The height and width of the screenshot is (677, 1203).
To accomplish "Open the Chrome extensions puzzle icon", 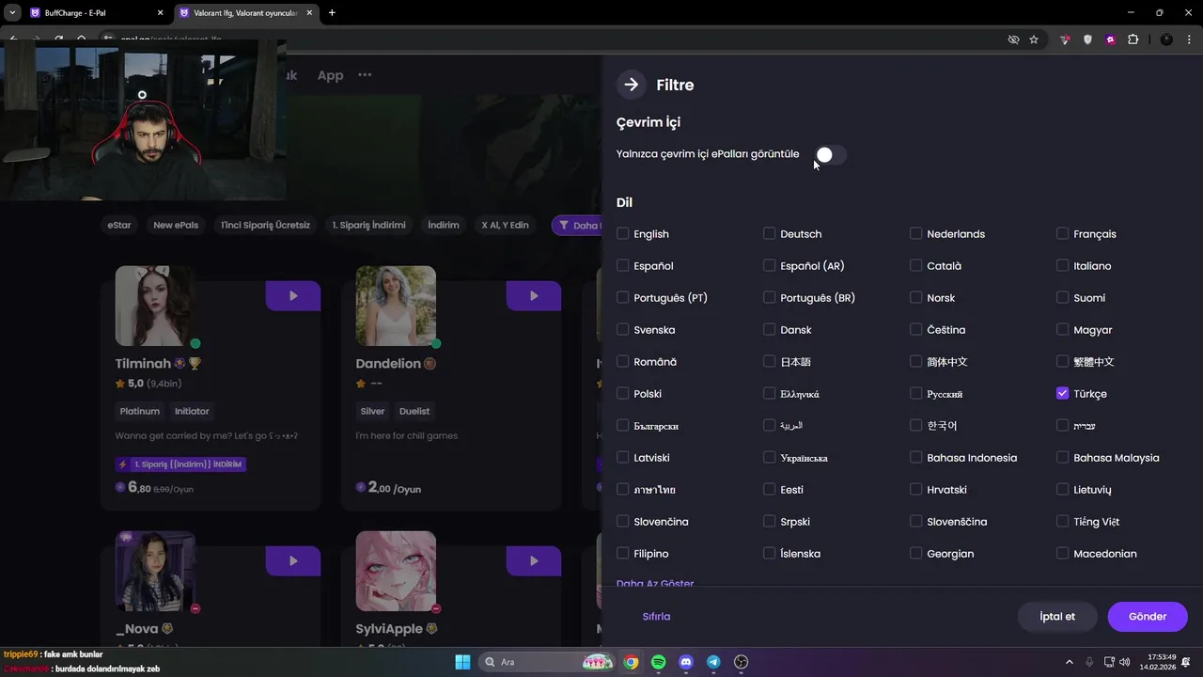I will tap(1133, 39).
